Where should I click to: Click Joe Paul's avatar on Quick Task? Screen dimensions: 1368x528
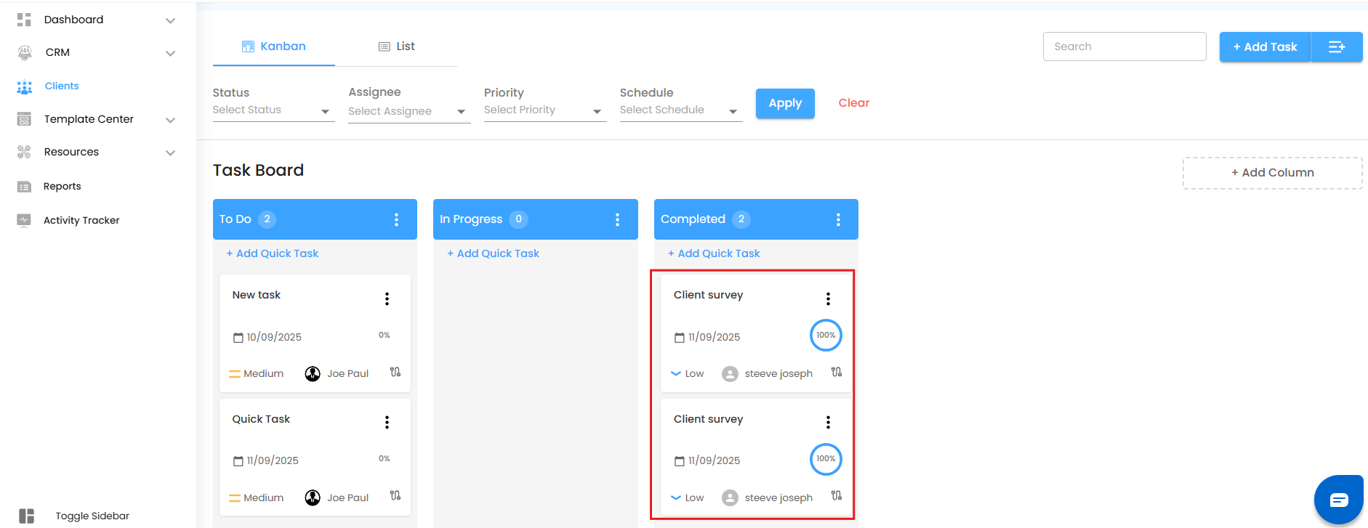click(x=313, y=497)
